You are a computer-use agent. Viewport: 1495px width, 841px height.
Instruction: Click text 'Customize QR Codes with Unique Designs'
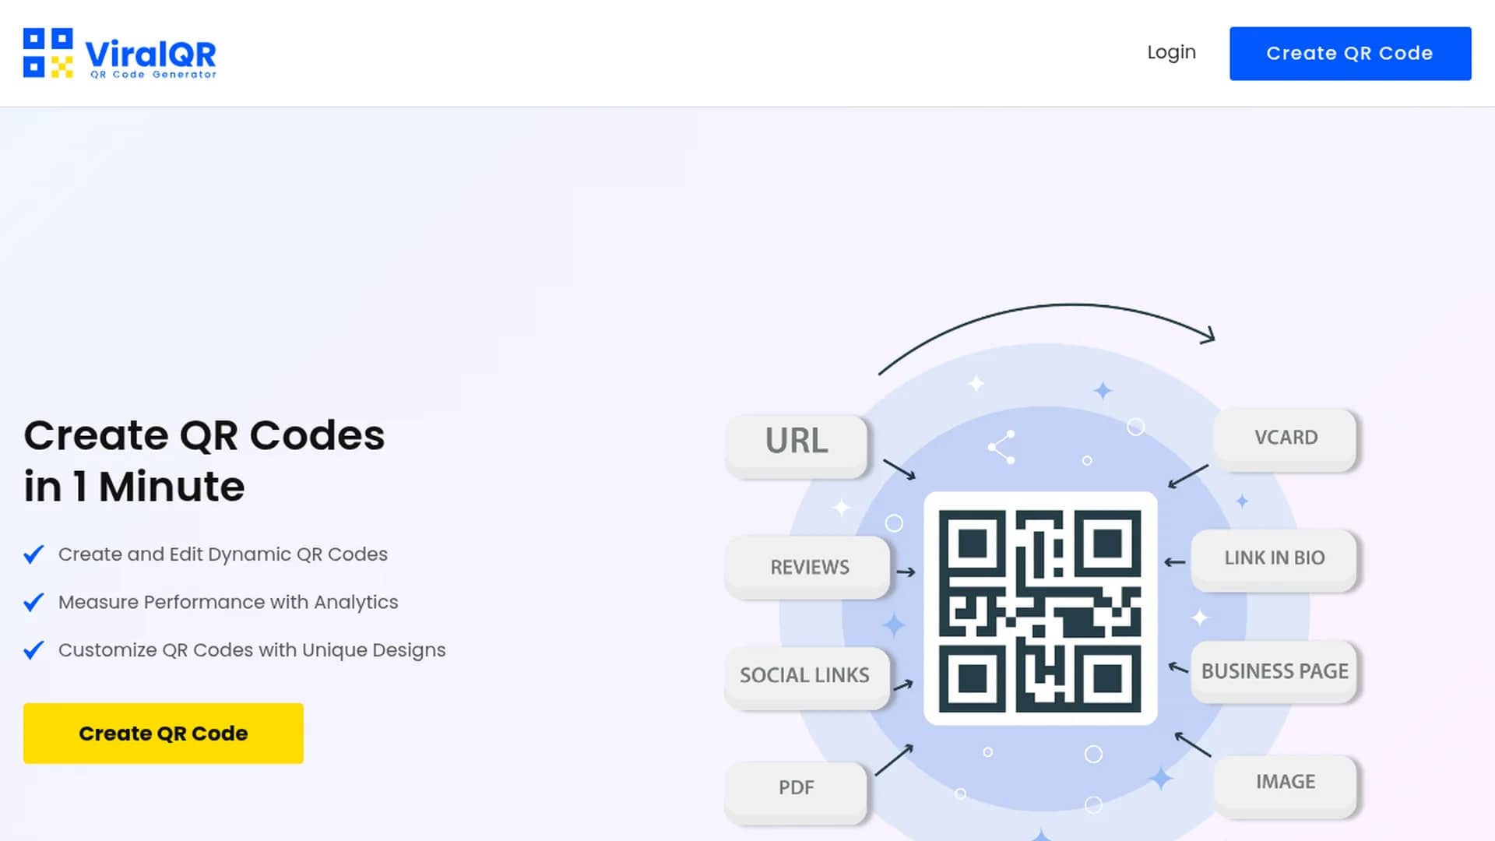252,650
